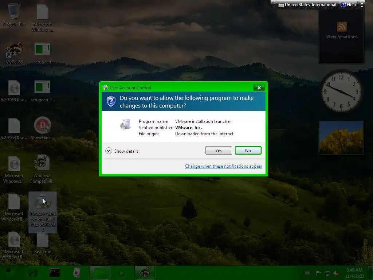Click No in the User Account Control dialog

tap(248, 151)
